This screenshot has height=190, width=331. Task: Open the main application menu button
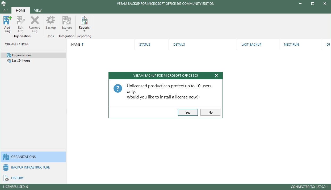6,10
